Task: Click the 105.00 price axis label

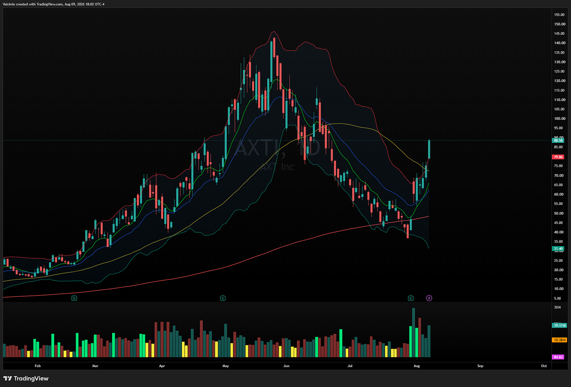Action: tap(560, 109)
